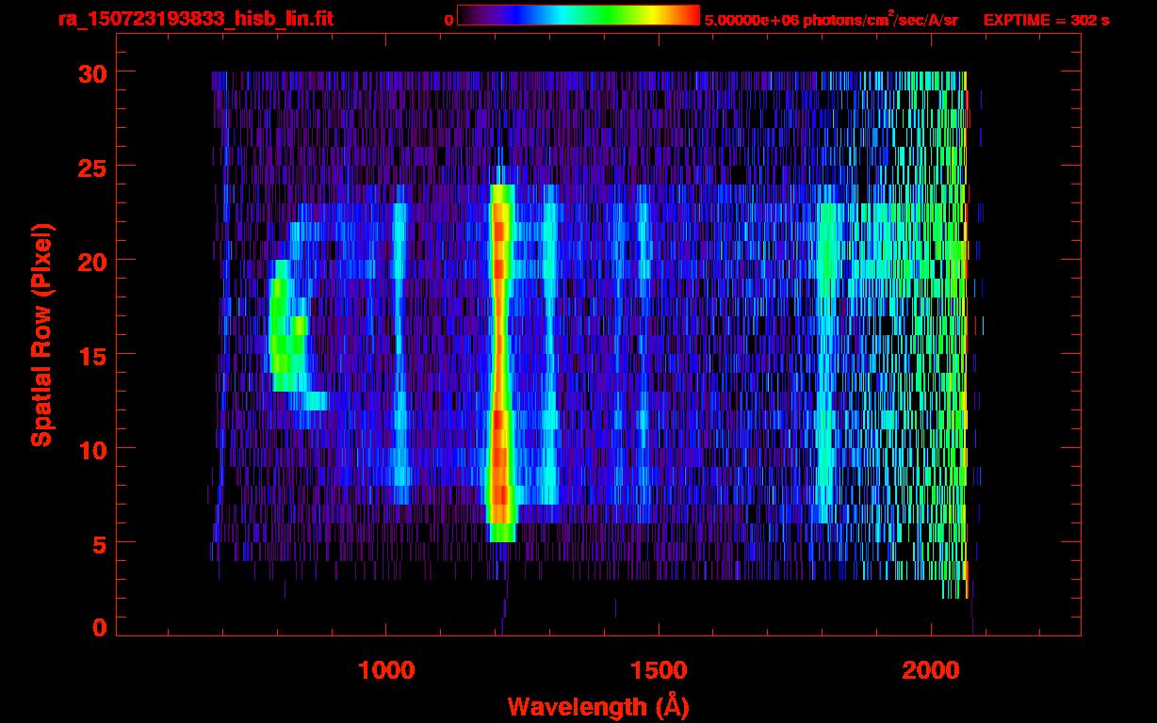Click the rainbow color scale bar
The height and width of the screenshot is (723, 1157).
pyautogui.click(x=578, y=15)
